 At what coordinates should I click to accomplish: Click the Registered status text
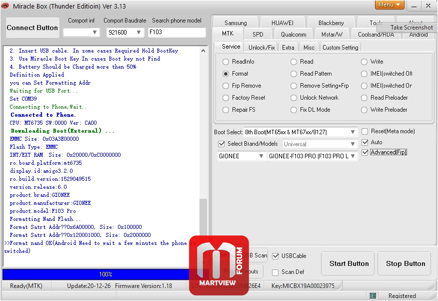pyautogui.click(x=401, y=295)
